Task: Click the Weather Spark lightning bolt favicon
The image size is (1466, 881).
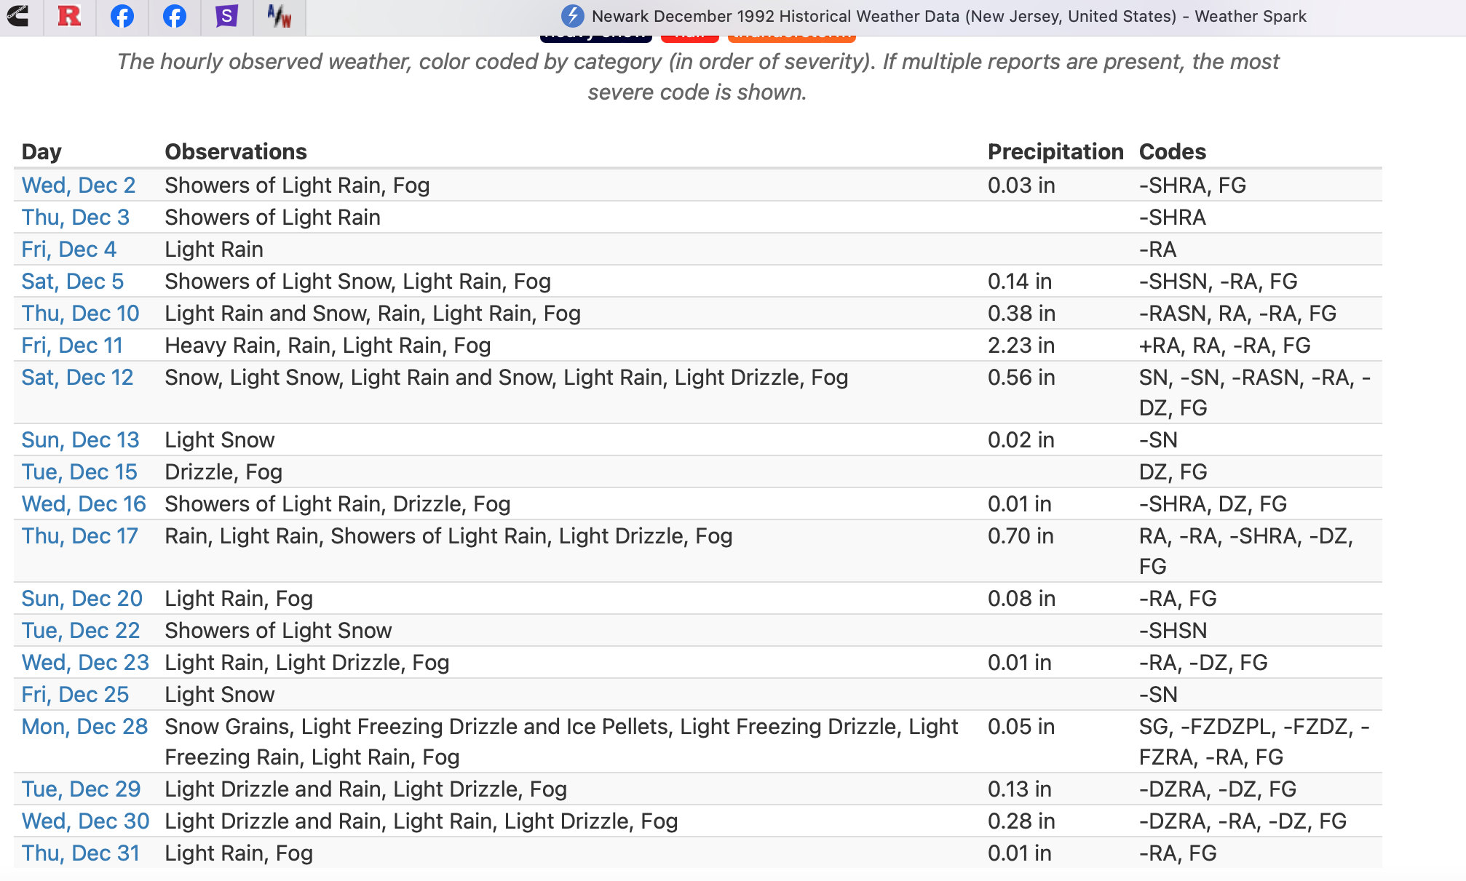Action: (572, 16)
